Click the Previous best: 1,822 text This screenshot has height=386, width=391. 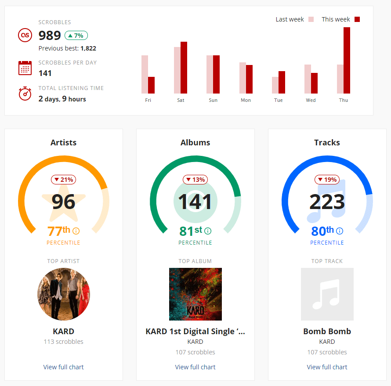click(67, 48)
